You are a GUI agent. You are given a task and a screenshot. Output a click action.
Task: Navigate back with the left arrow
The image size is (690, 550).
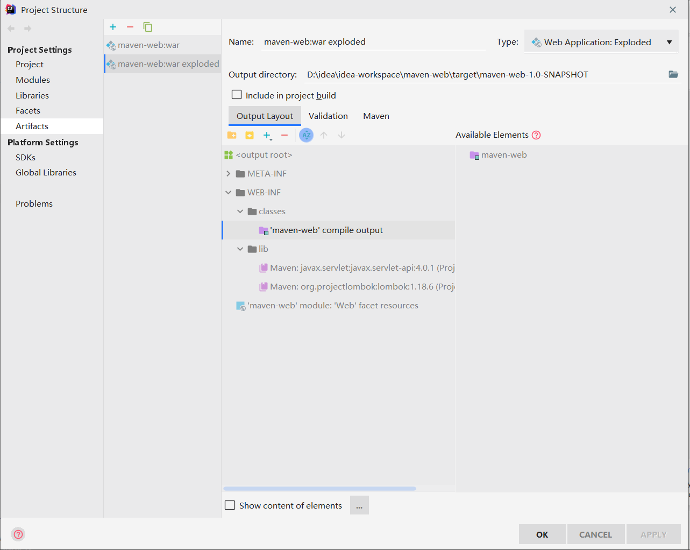pyautogui.click(x=11, y=29)
